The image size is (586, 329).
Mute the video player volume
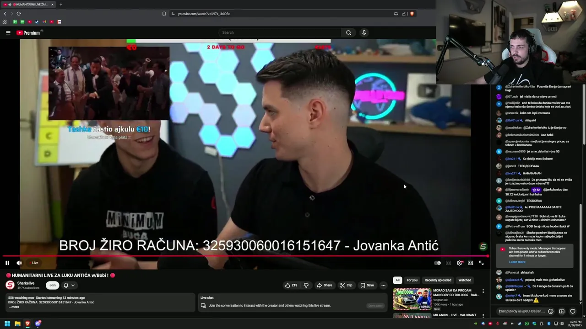tap(19, 263)
